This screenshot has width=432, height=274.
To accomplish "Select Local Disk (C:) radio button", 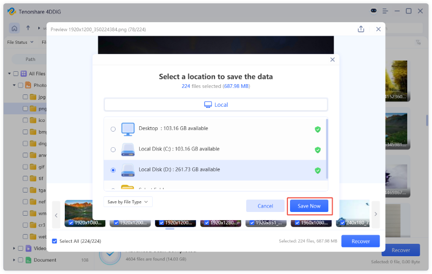I will click(x=113, y=149).
